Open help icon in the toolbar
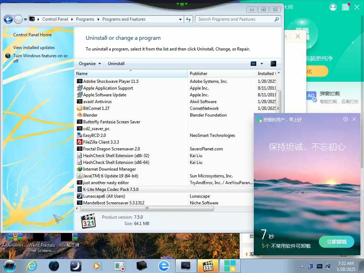Image resolution: width=364 pixels, height=273 pixels. coord(273,64)
